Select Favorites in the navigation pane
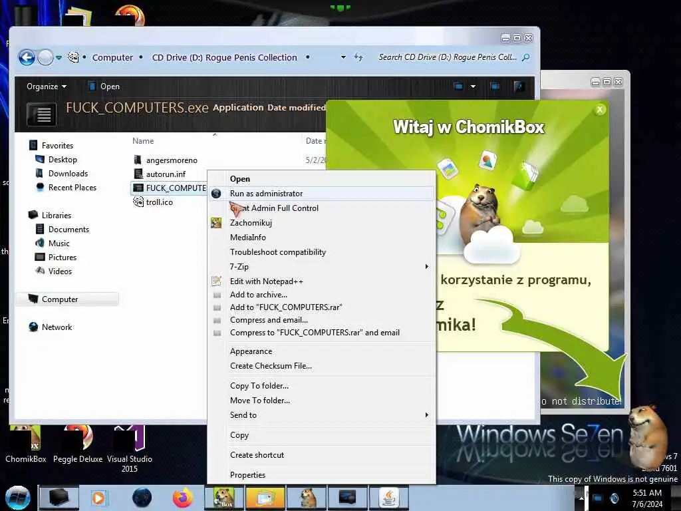The width and height of the screenshot is (681, 511). coord(57,146)
